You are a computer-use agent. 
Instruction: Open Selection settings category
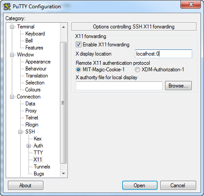(x=35, y=83)
